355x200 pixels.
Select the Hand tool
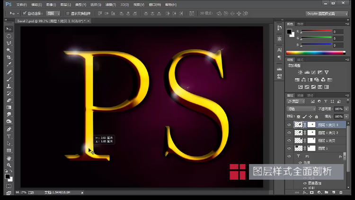[9, 158]
